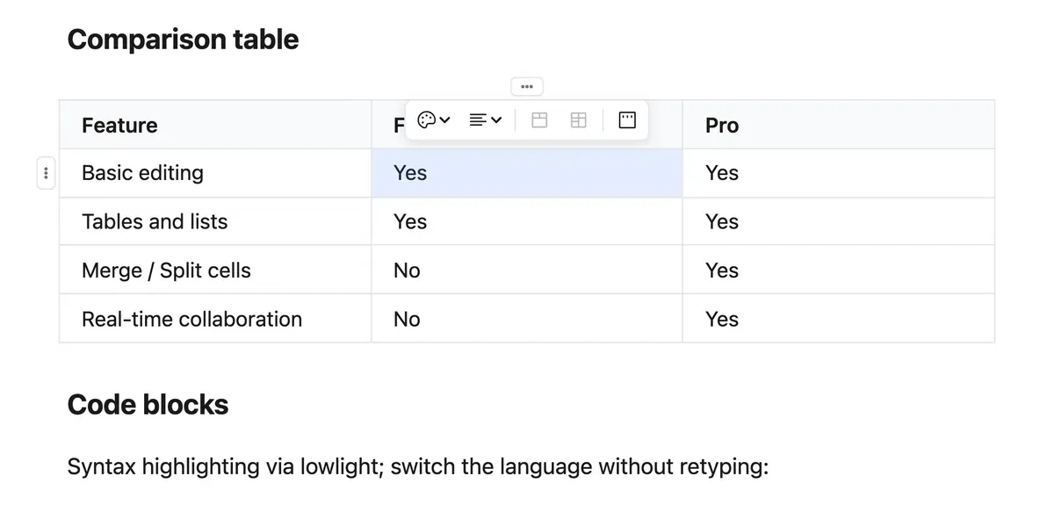Click the Merge / Split cells row label
Image resolution: width=1054 pixels, height=505 pixels.
point(166,271)
